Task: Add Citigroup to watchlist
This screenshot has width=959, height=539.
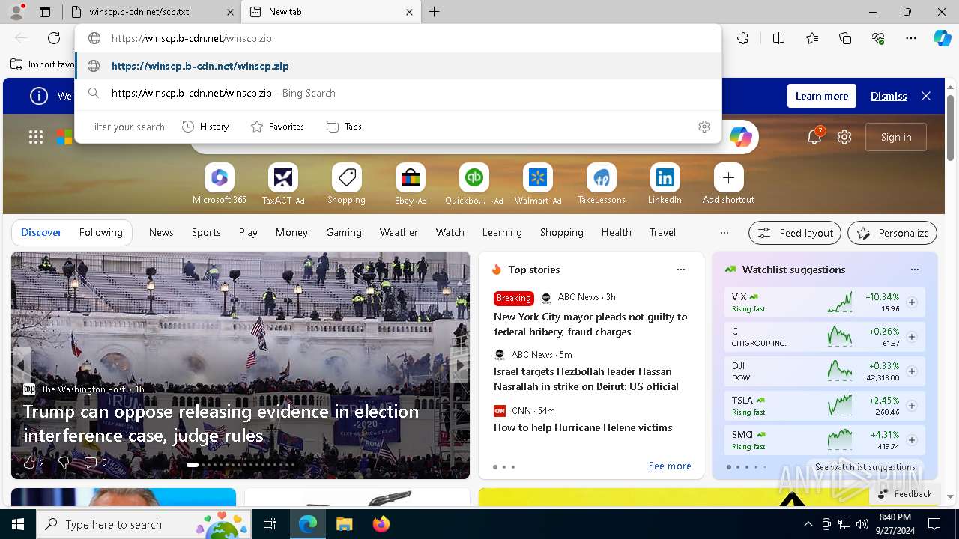Action: coord(912,337)
